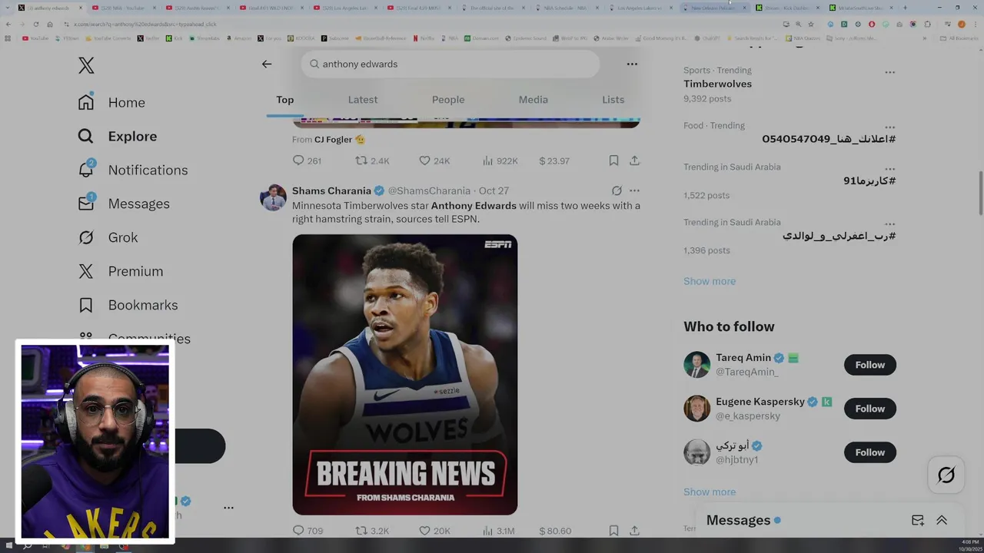Open Premium in the sidebar
984x553 pixels.
120,271
